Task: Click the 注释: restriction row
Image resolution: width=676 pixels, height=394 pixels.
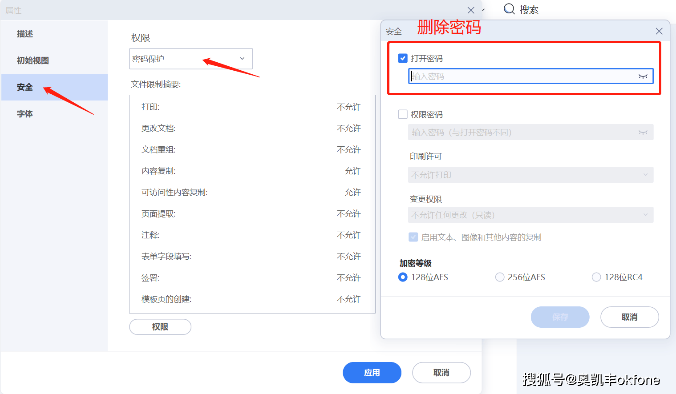Action: (x=252, y=235)
